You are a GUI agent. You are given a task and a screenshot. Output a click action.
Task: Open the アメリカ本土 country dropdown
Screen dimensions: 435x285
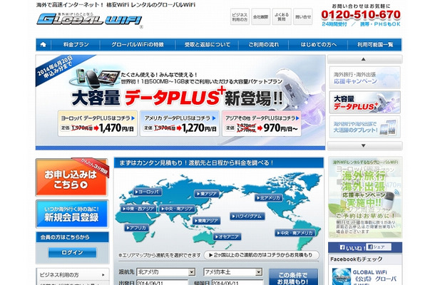(232, 272)
